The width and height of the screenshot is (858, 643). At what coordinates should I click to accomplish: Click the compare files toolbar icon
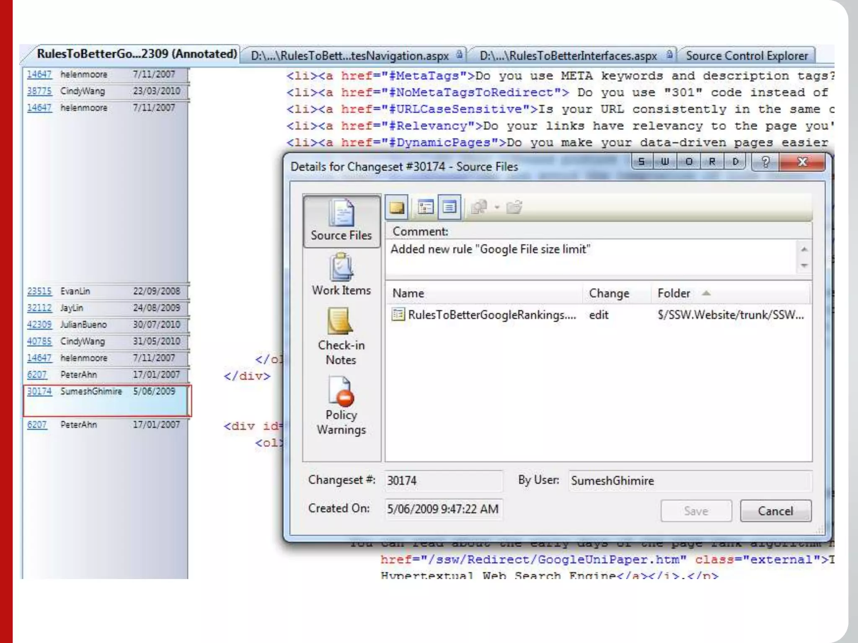(x=479, y=207)
